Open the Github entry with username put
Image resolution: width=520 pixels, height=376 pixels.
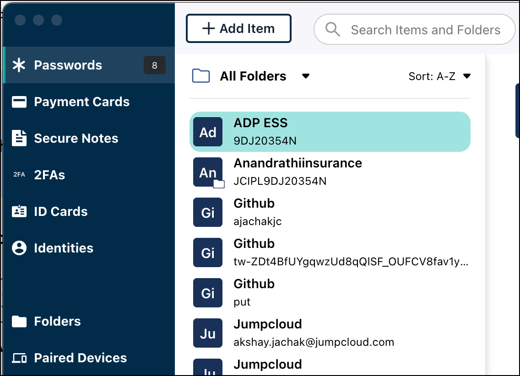pos(330,293)
